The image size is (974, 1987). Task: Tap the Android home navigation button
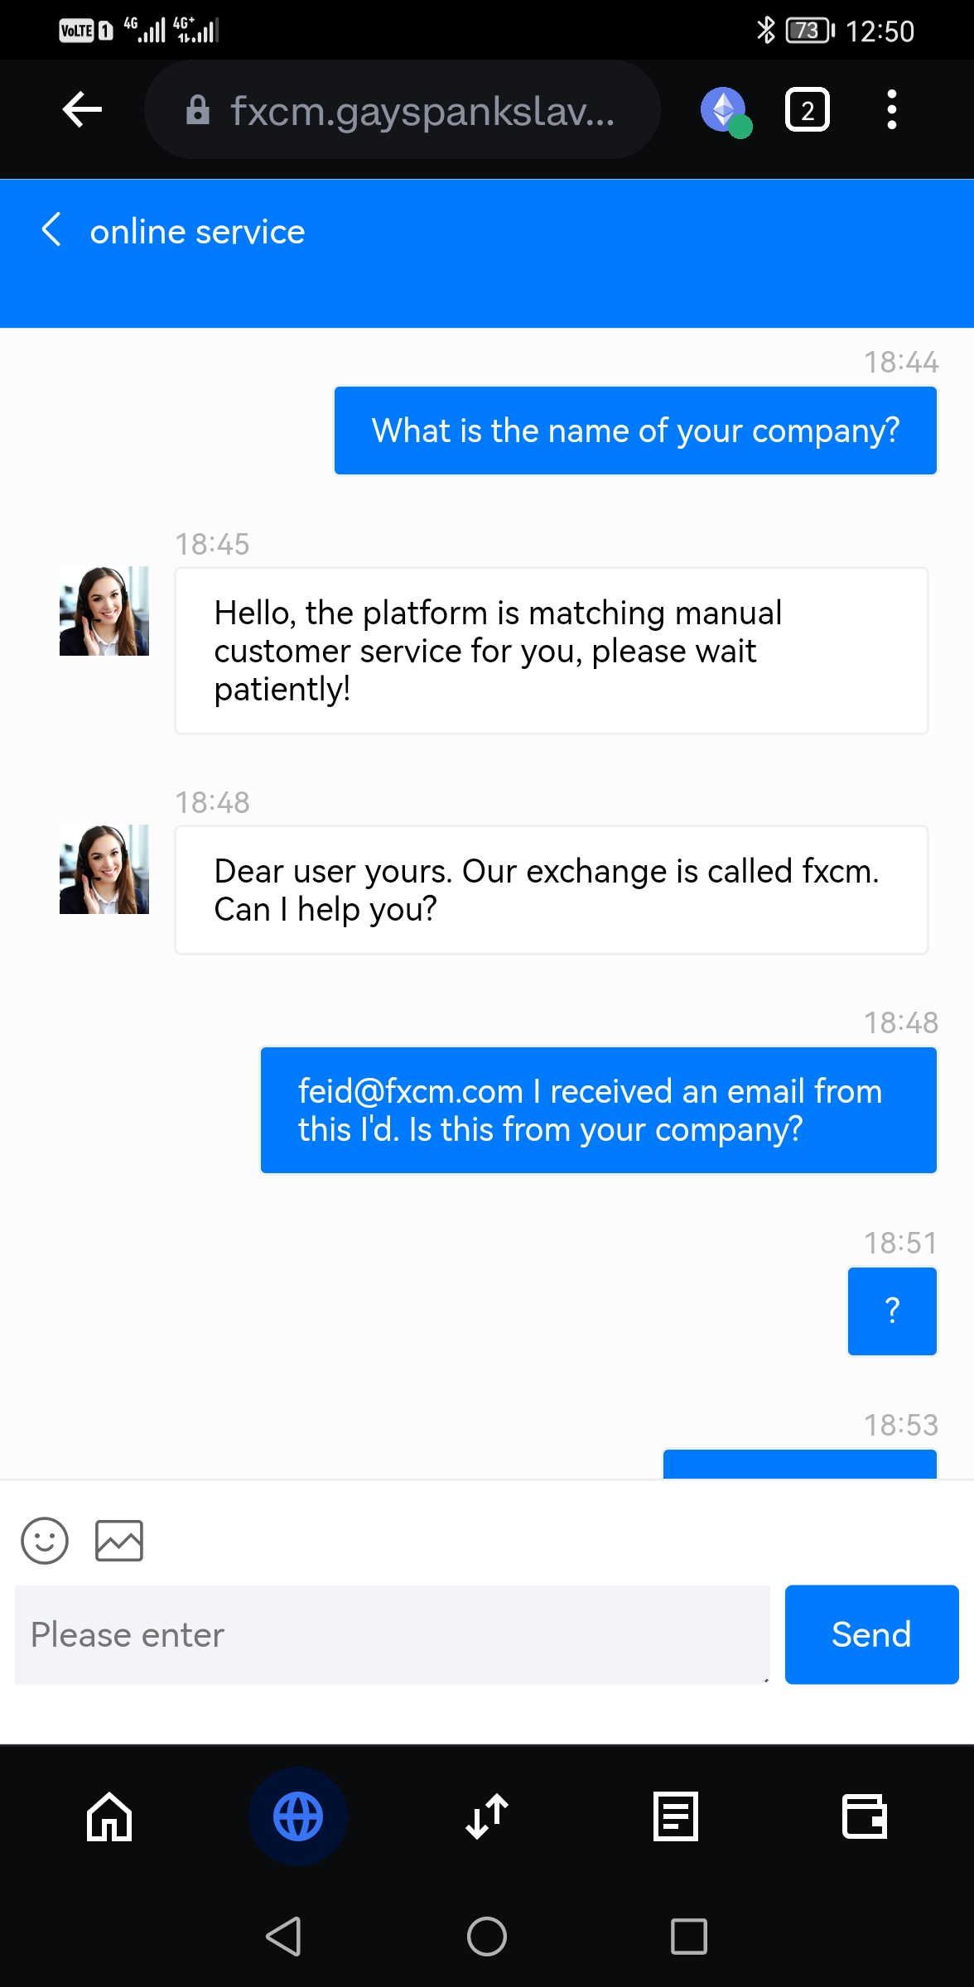pos(487,1936)
